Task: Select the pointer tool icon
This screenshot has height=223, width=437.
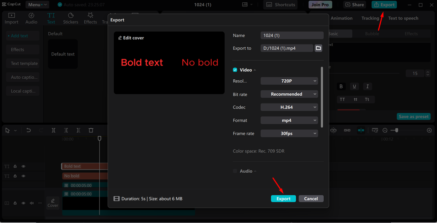Action: tap(8, 130)
